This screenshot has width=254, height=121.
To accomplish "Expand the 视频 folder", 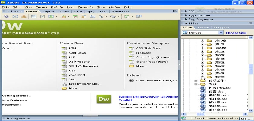I will point(196,84).
